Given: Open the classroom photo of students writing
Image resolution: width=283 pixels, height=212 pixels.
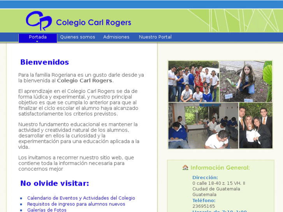Looking at the screenshot, I should pos(203,126).
